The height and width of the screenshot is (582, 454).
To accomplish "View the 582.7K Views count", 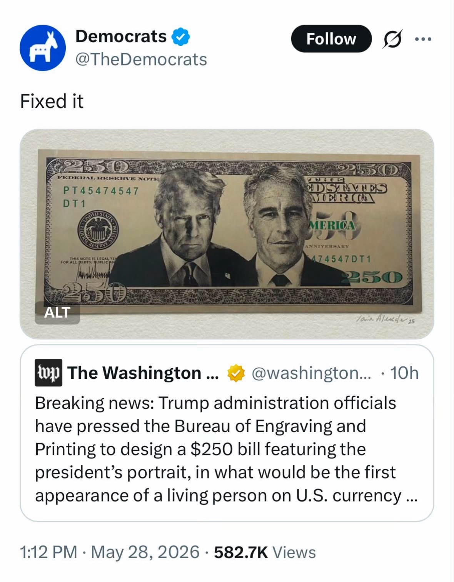I will tap(265, 552).
